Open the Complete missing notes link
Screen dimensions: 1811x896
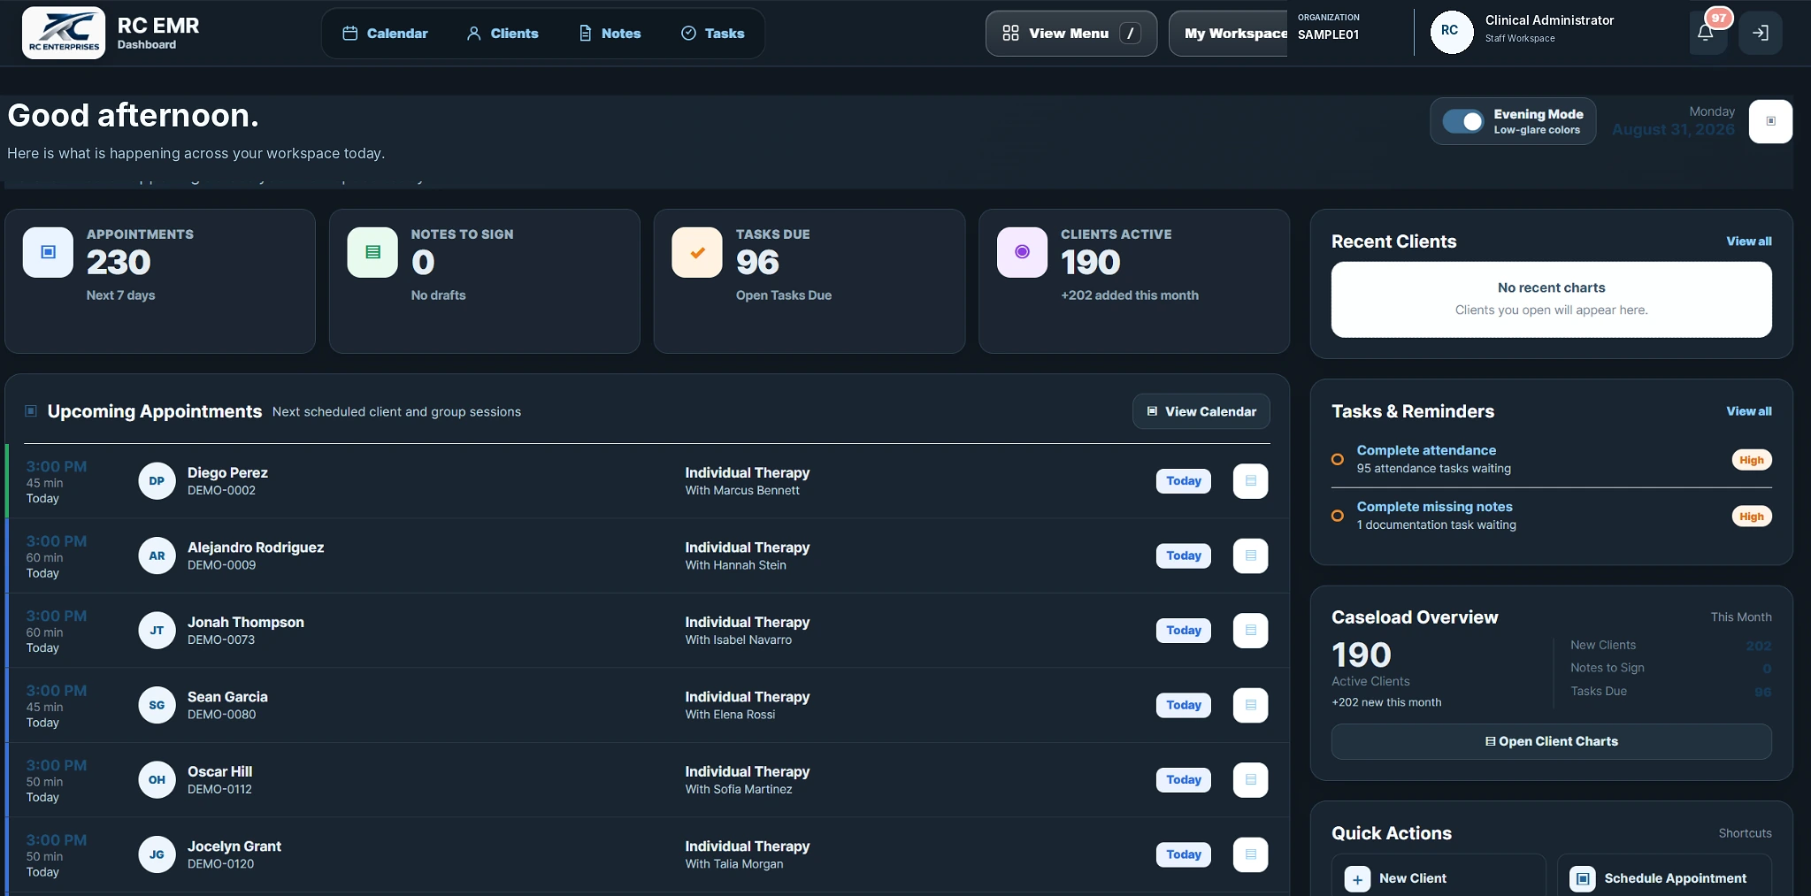tap(1434, 507)
